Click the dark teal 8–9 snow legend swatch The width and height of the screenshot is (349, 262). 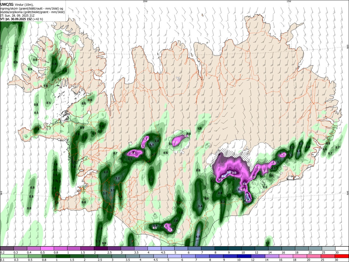(221, 248)
